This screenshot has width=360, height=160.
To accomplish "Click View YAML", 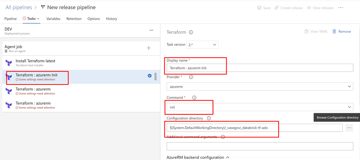I will 316,32.
